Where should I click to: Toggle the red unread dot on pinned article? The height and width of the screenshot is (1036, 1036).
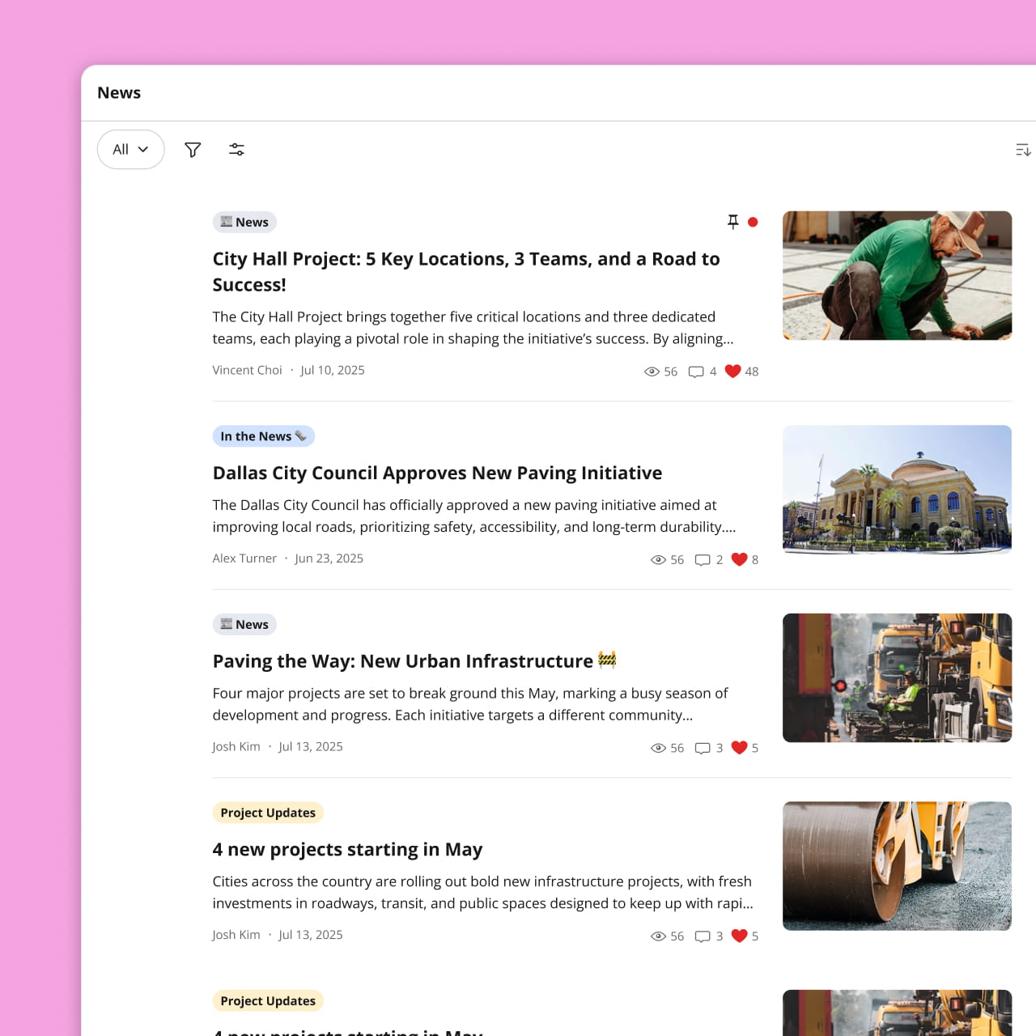(753, 221)
